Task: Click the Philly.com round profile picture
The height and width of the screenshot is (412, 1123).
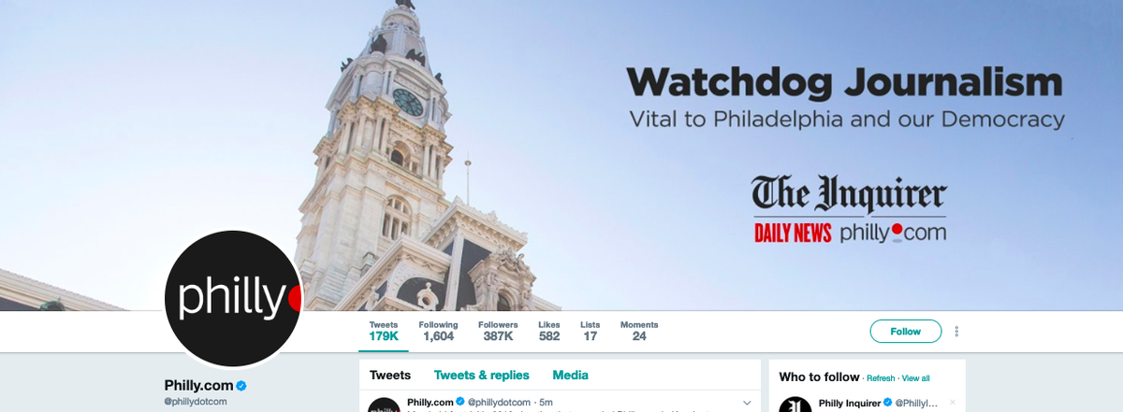Action: pyautogui.click(x=233, y=298)
